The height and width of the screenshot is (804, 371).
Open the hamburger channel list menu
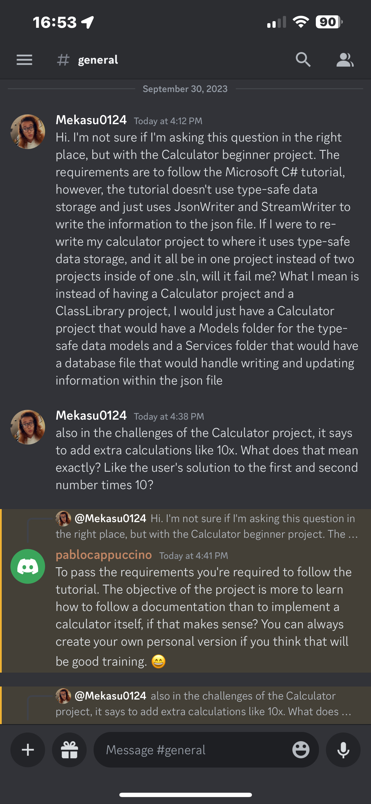(24, 60)
